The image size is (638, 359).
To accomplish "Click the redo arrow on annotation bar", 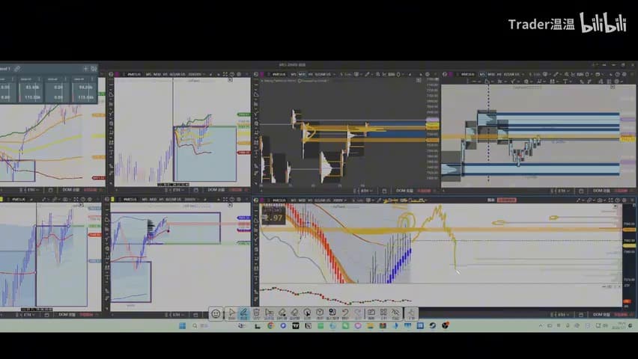I will [358, 313].
